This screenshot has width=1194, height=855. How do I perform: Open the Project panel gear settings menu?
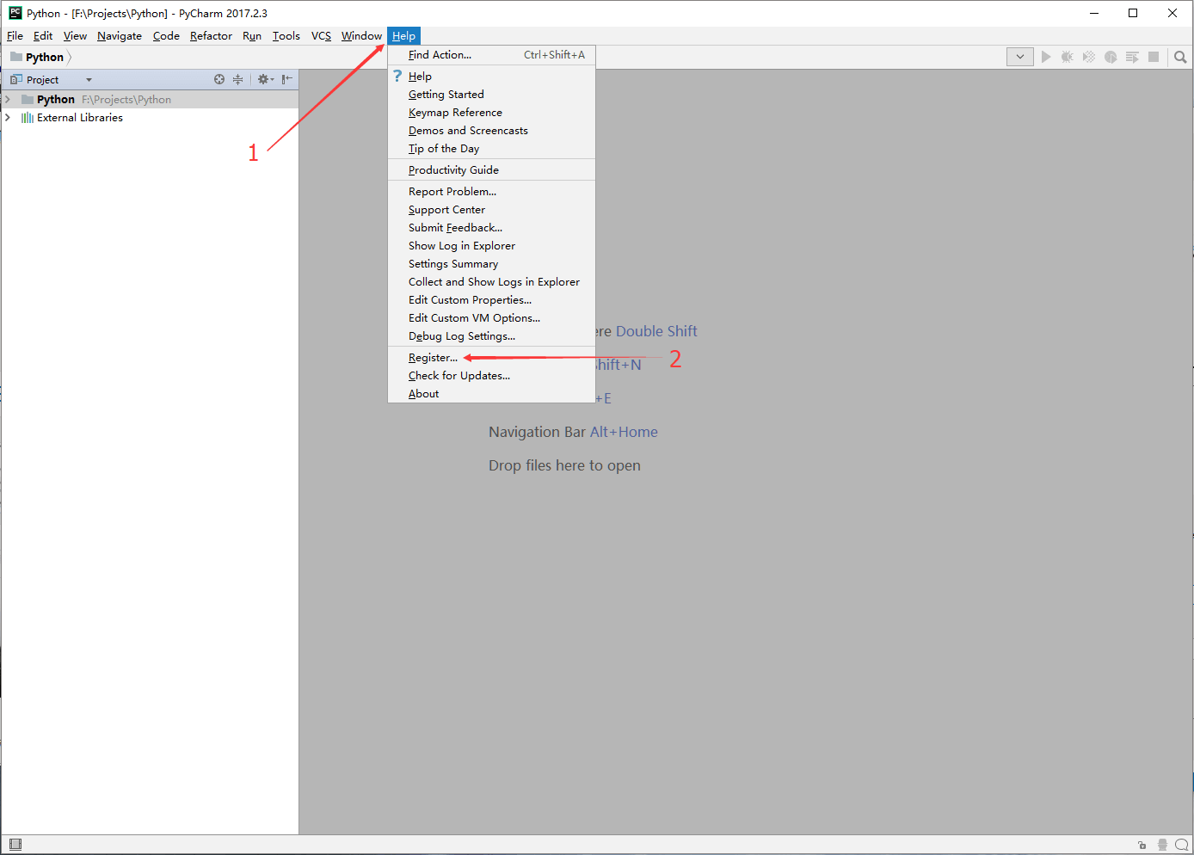pyautogui.click(x=264, y=79)
